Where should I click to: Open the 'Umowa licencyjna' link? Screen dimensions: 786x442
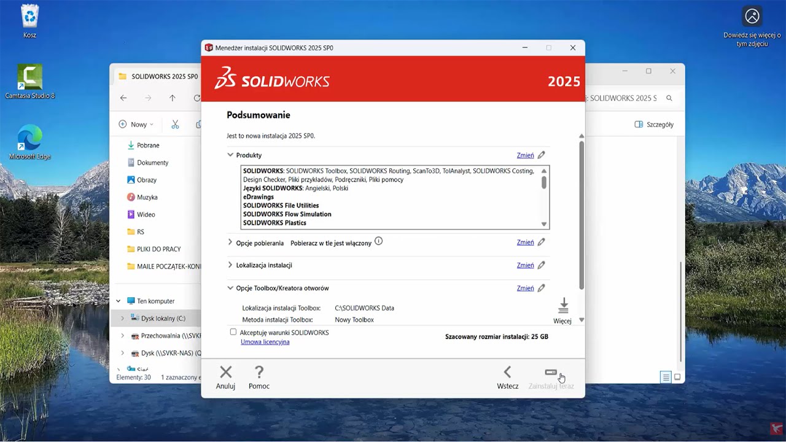[265, 342]
